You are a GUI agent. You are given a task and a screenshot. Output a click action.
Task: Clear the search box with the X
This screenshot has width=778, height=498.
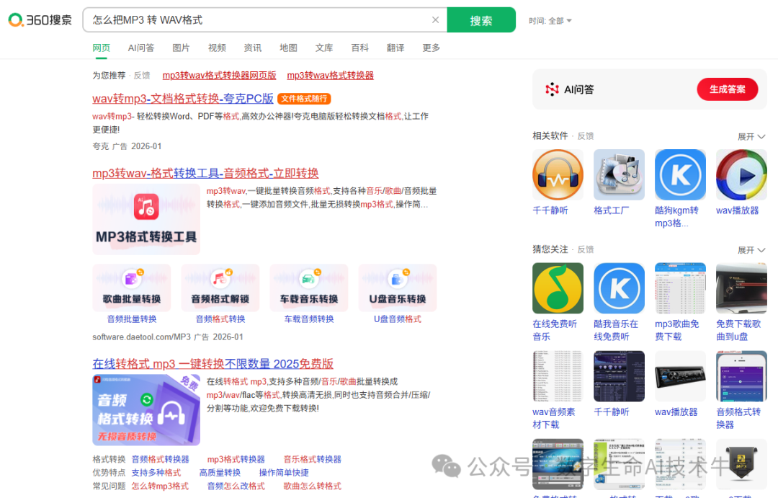coord(435,20)
